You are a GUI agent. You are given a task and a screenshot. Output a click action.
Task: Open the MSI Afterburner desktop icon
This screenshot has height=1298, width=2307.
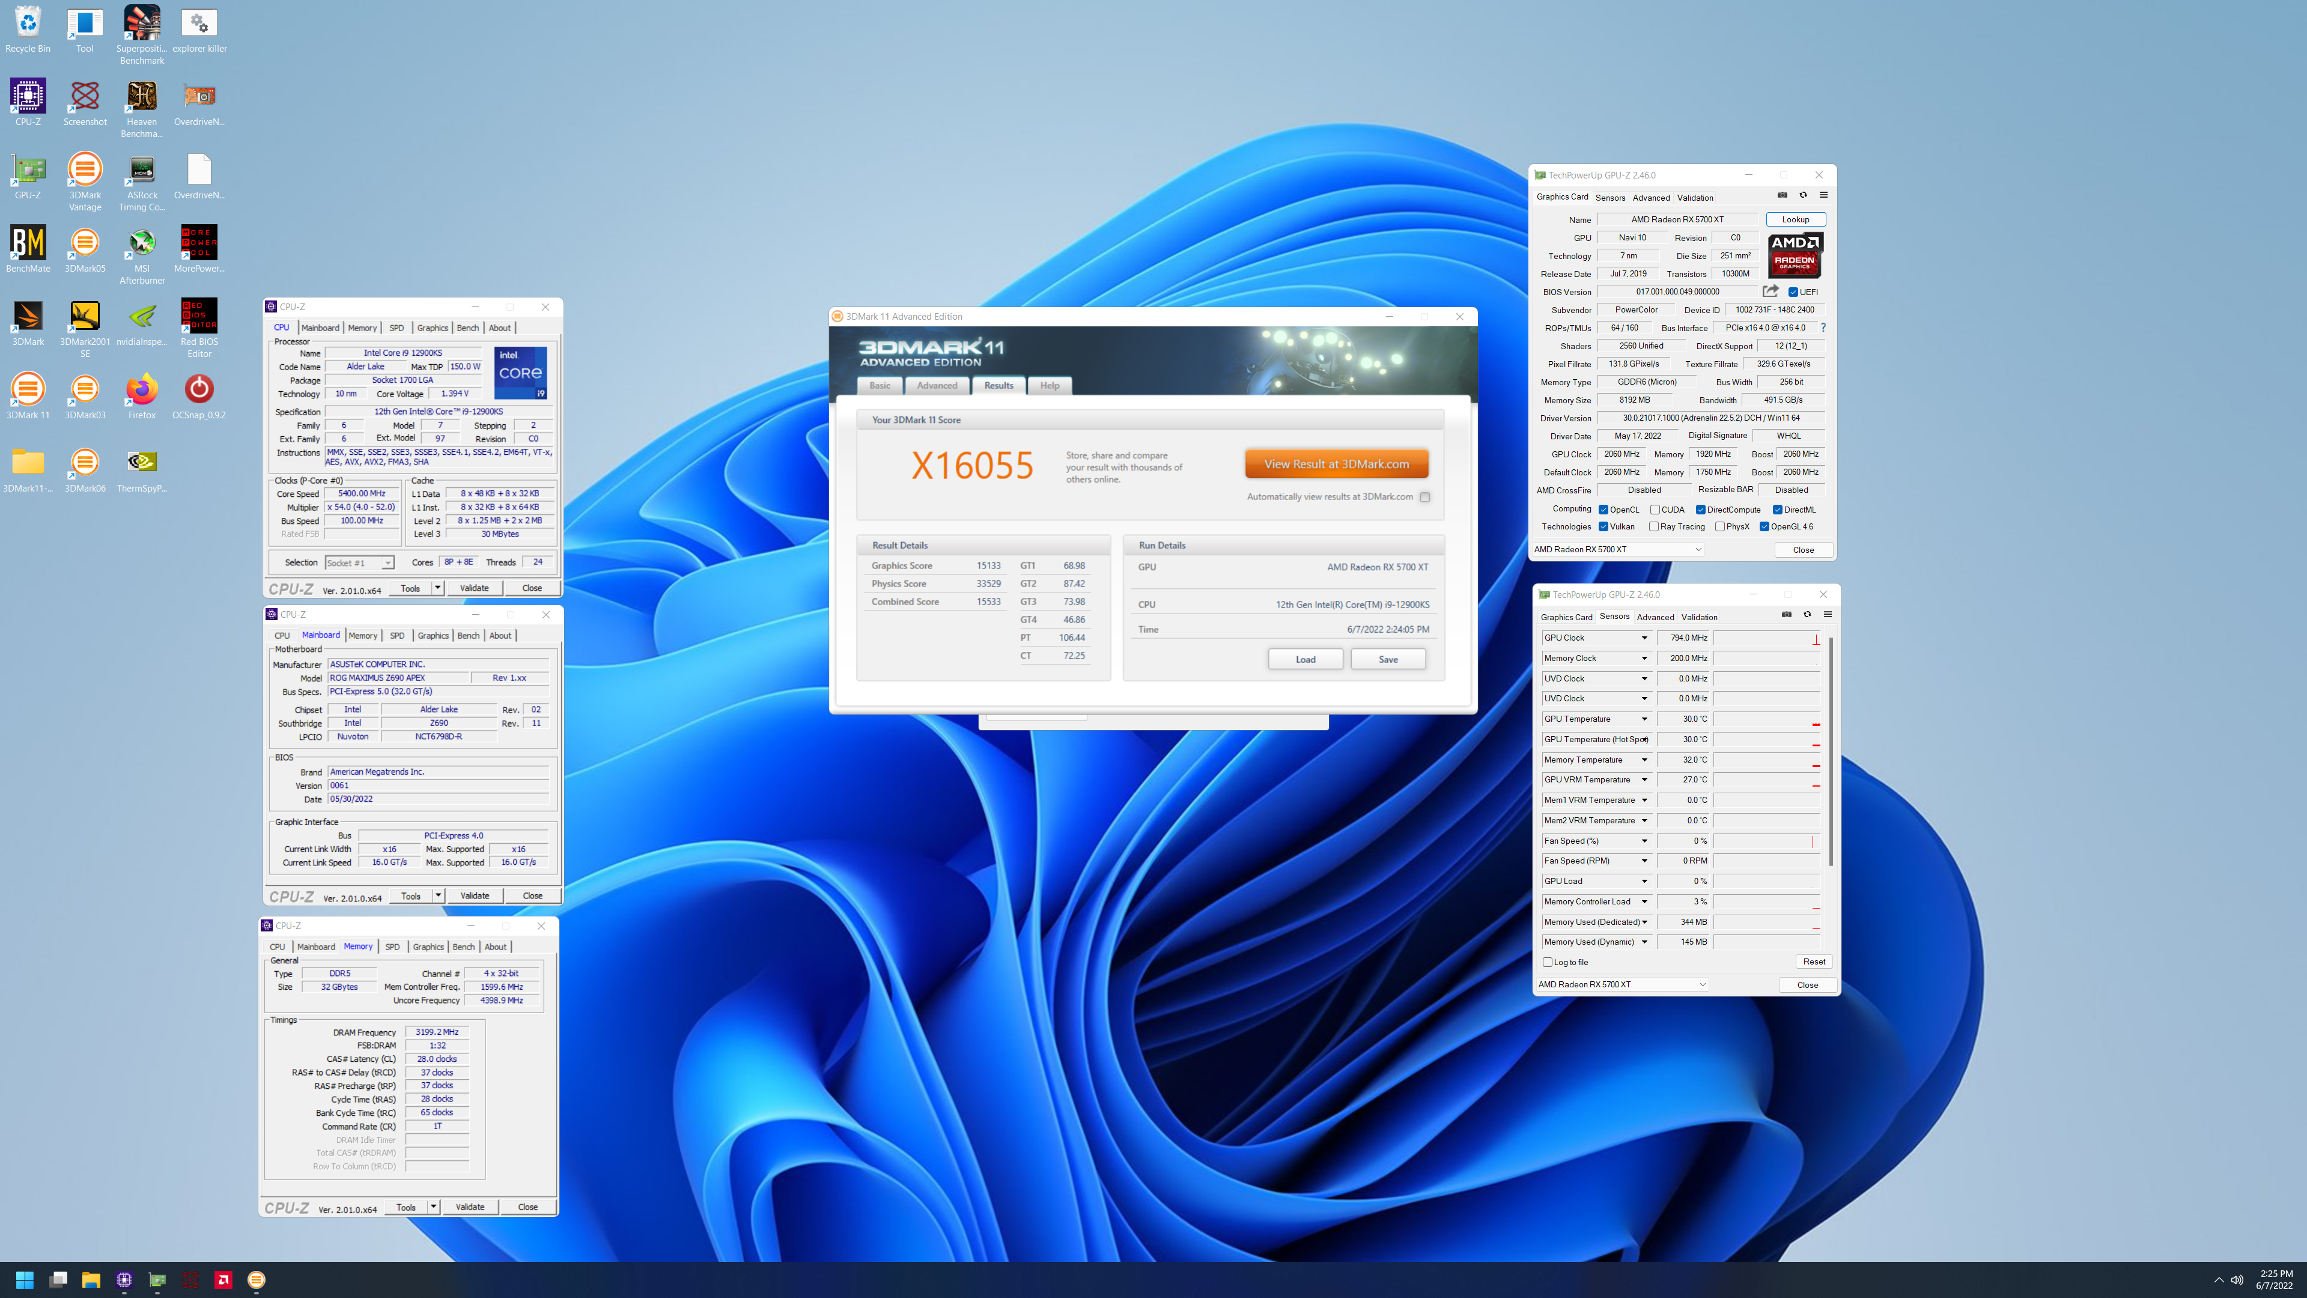(142, 255)
